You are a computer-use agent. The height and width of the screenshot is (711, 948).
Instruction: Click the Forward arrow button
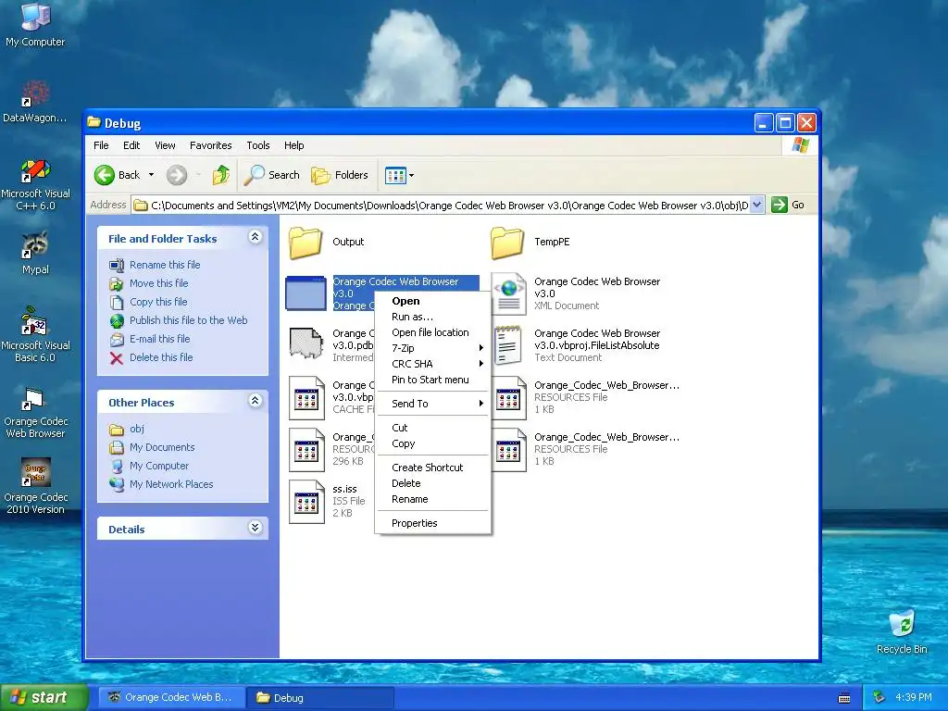(177, 175)
